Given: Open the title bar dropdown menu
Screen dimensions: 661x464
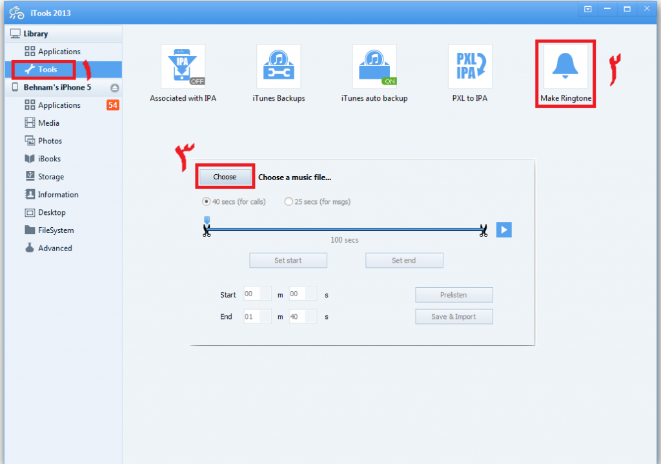Looking at the screenshot, I should coord(587,9).
